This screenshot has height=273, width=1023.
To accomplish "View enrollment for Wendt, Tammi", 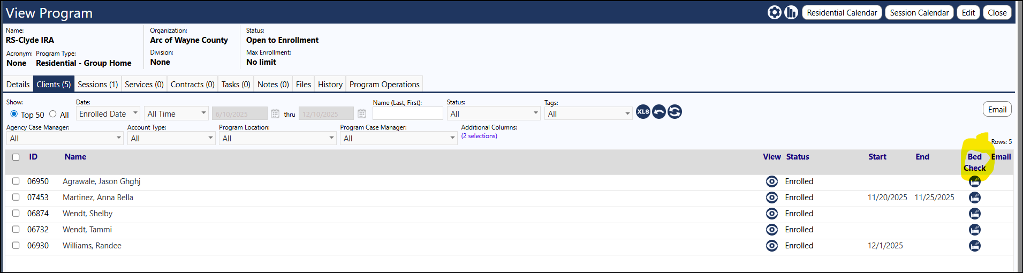I will tap(772, 230).
